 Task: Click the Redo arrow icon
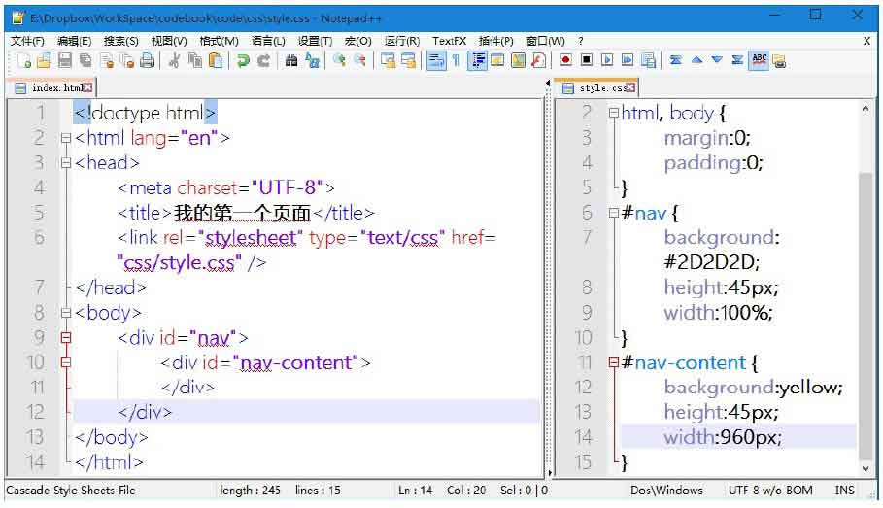coord(263,60)
